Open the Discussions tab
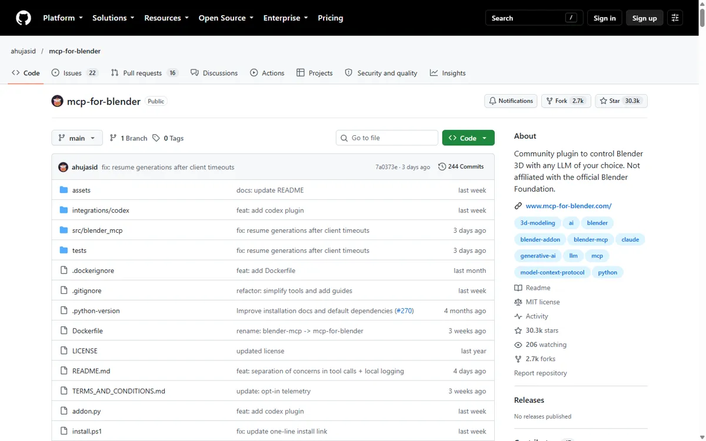The width and height of the screenshot is (706, 441). tap(214, 73)
